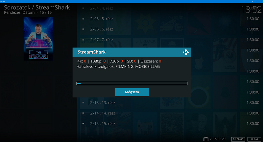Click the H.264 codec badge
This screenshot has height=142, width=263.
pyautogui.click(x=254, y=139)
